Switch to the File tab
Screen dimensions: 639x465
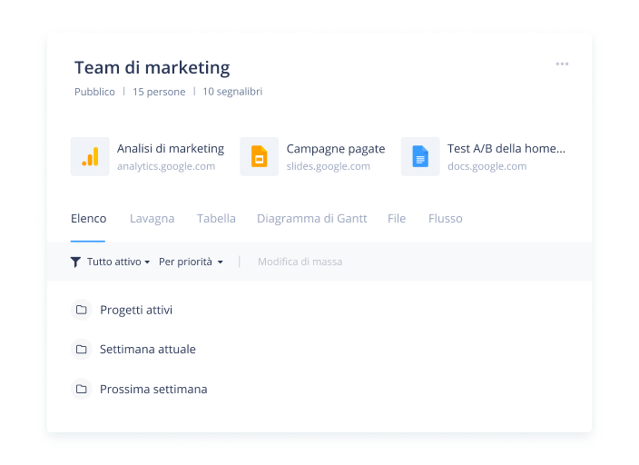point(397,219)
